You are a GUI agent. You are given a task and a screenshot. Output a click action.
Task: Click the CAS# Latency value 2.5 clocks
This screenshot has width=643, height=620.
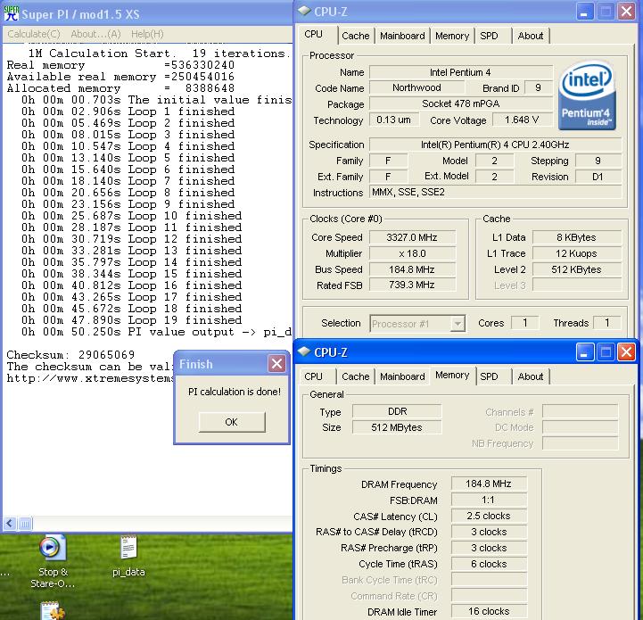pyautogui.click(x=489, y=517)
